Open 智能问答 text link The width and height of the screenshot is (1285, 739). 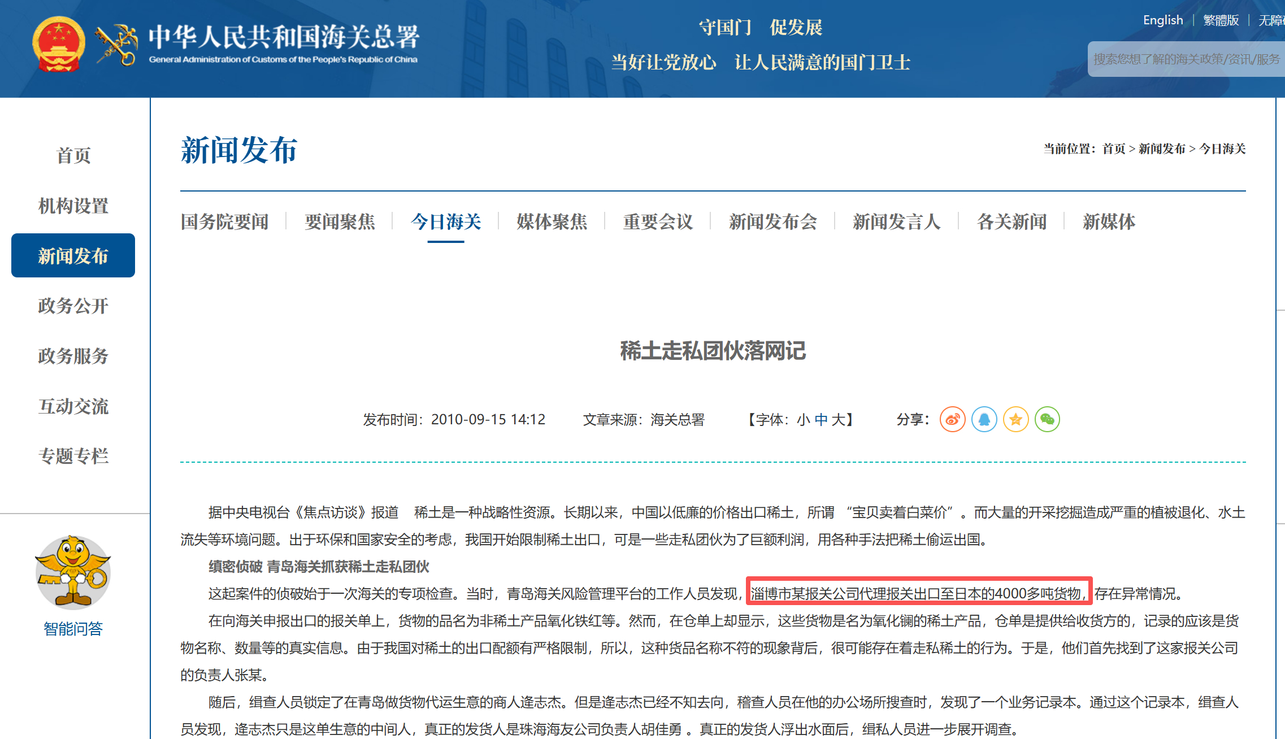[x=73, y=628]
